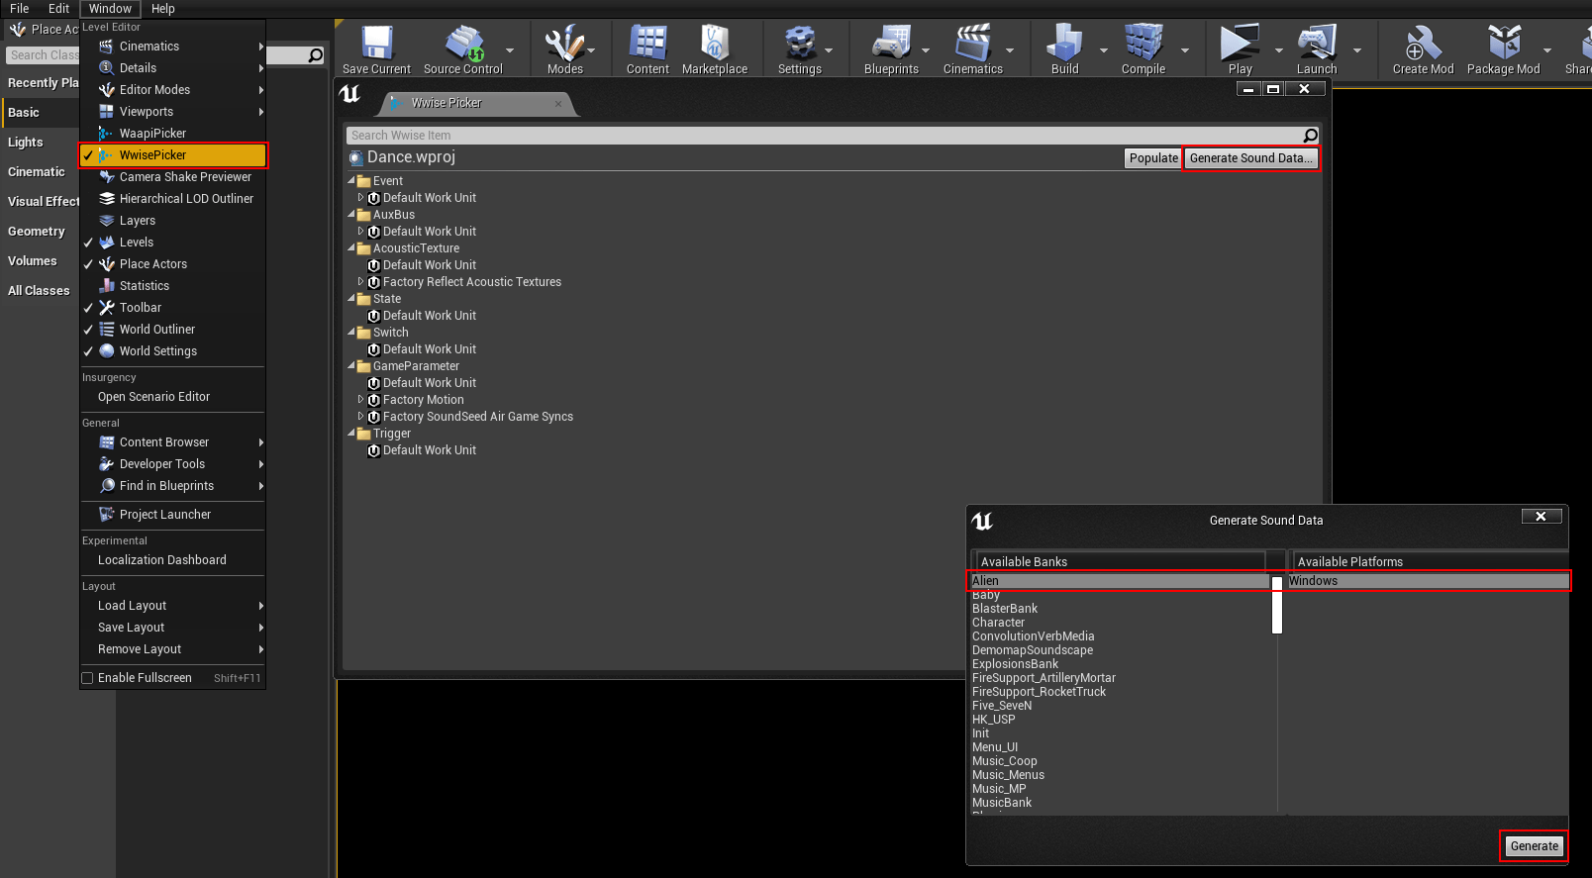The image size is (1592, 878).
Task: Click the Available Banks list scrollbar
Action: coord(1277,605)
